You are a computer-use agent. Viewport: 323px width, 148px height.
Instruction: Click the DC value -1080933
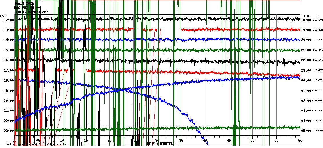[x=317, y=111]
